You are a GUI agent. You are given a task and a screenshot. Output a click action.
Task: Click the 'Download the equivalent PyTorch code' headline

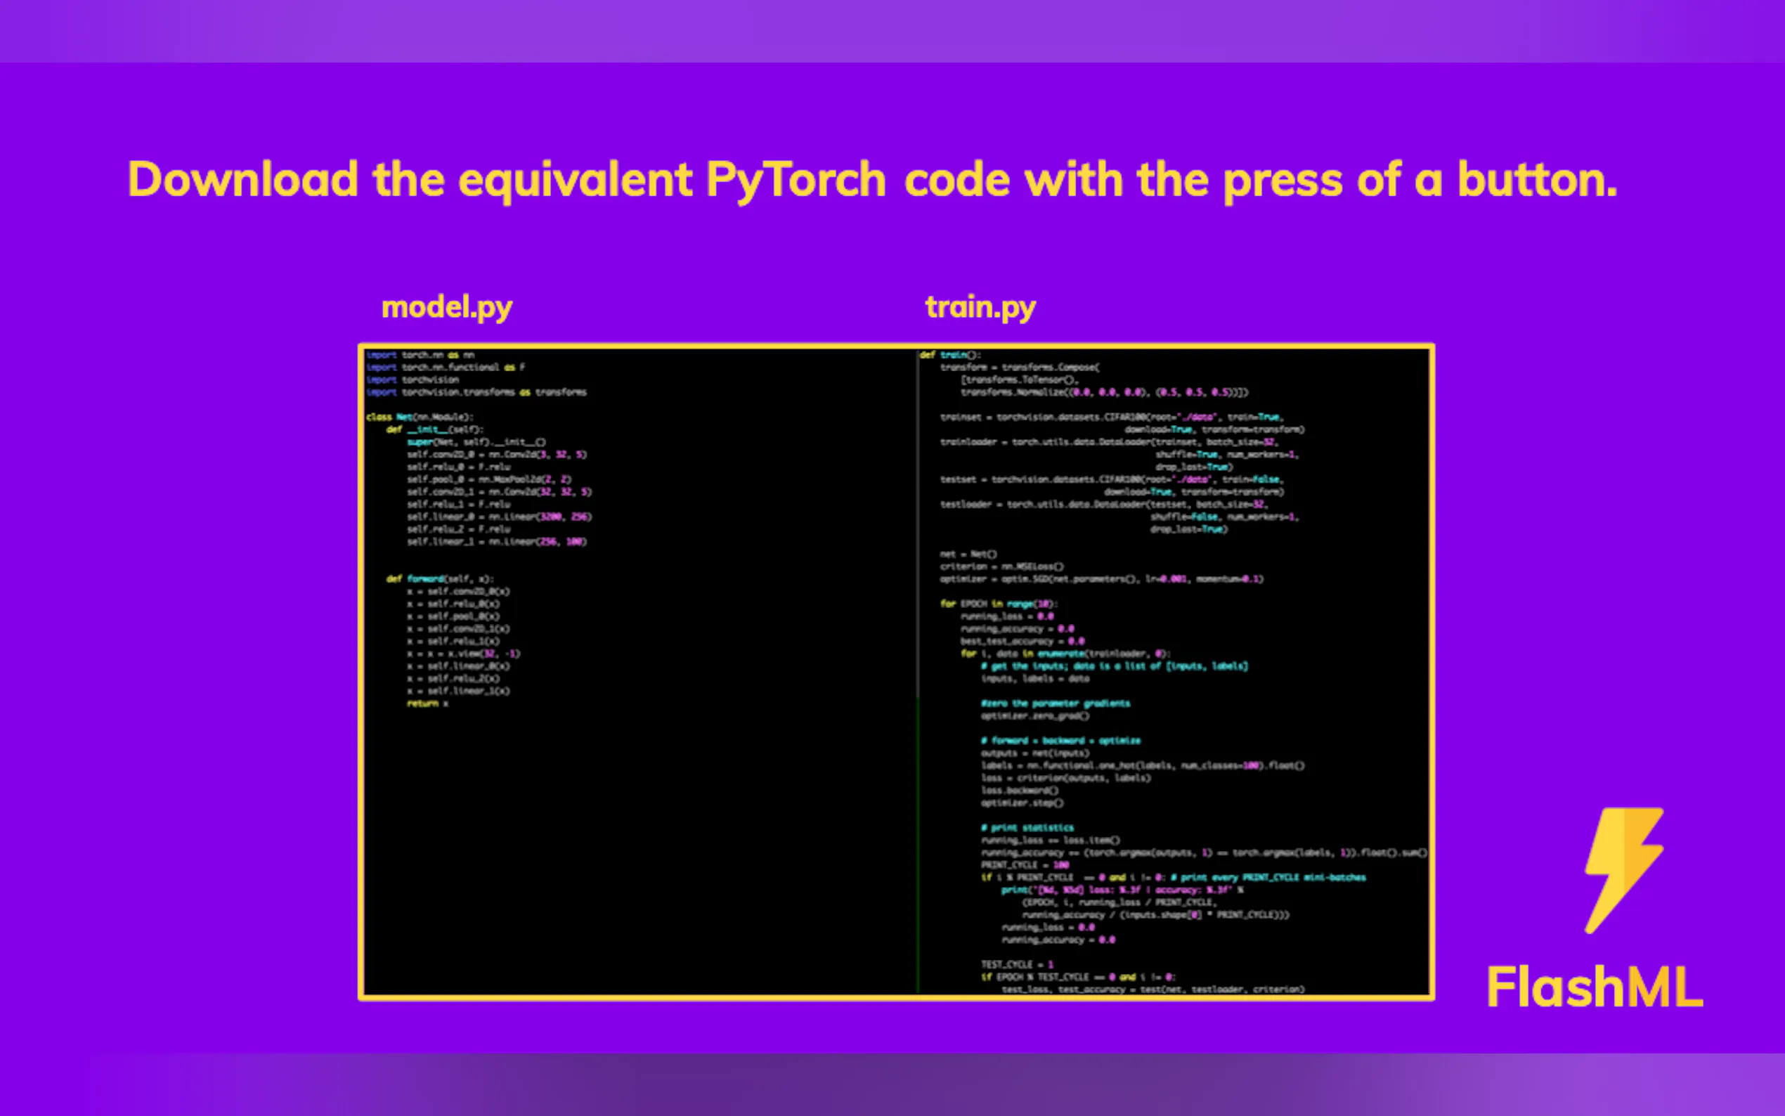pos(871,179)
